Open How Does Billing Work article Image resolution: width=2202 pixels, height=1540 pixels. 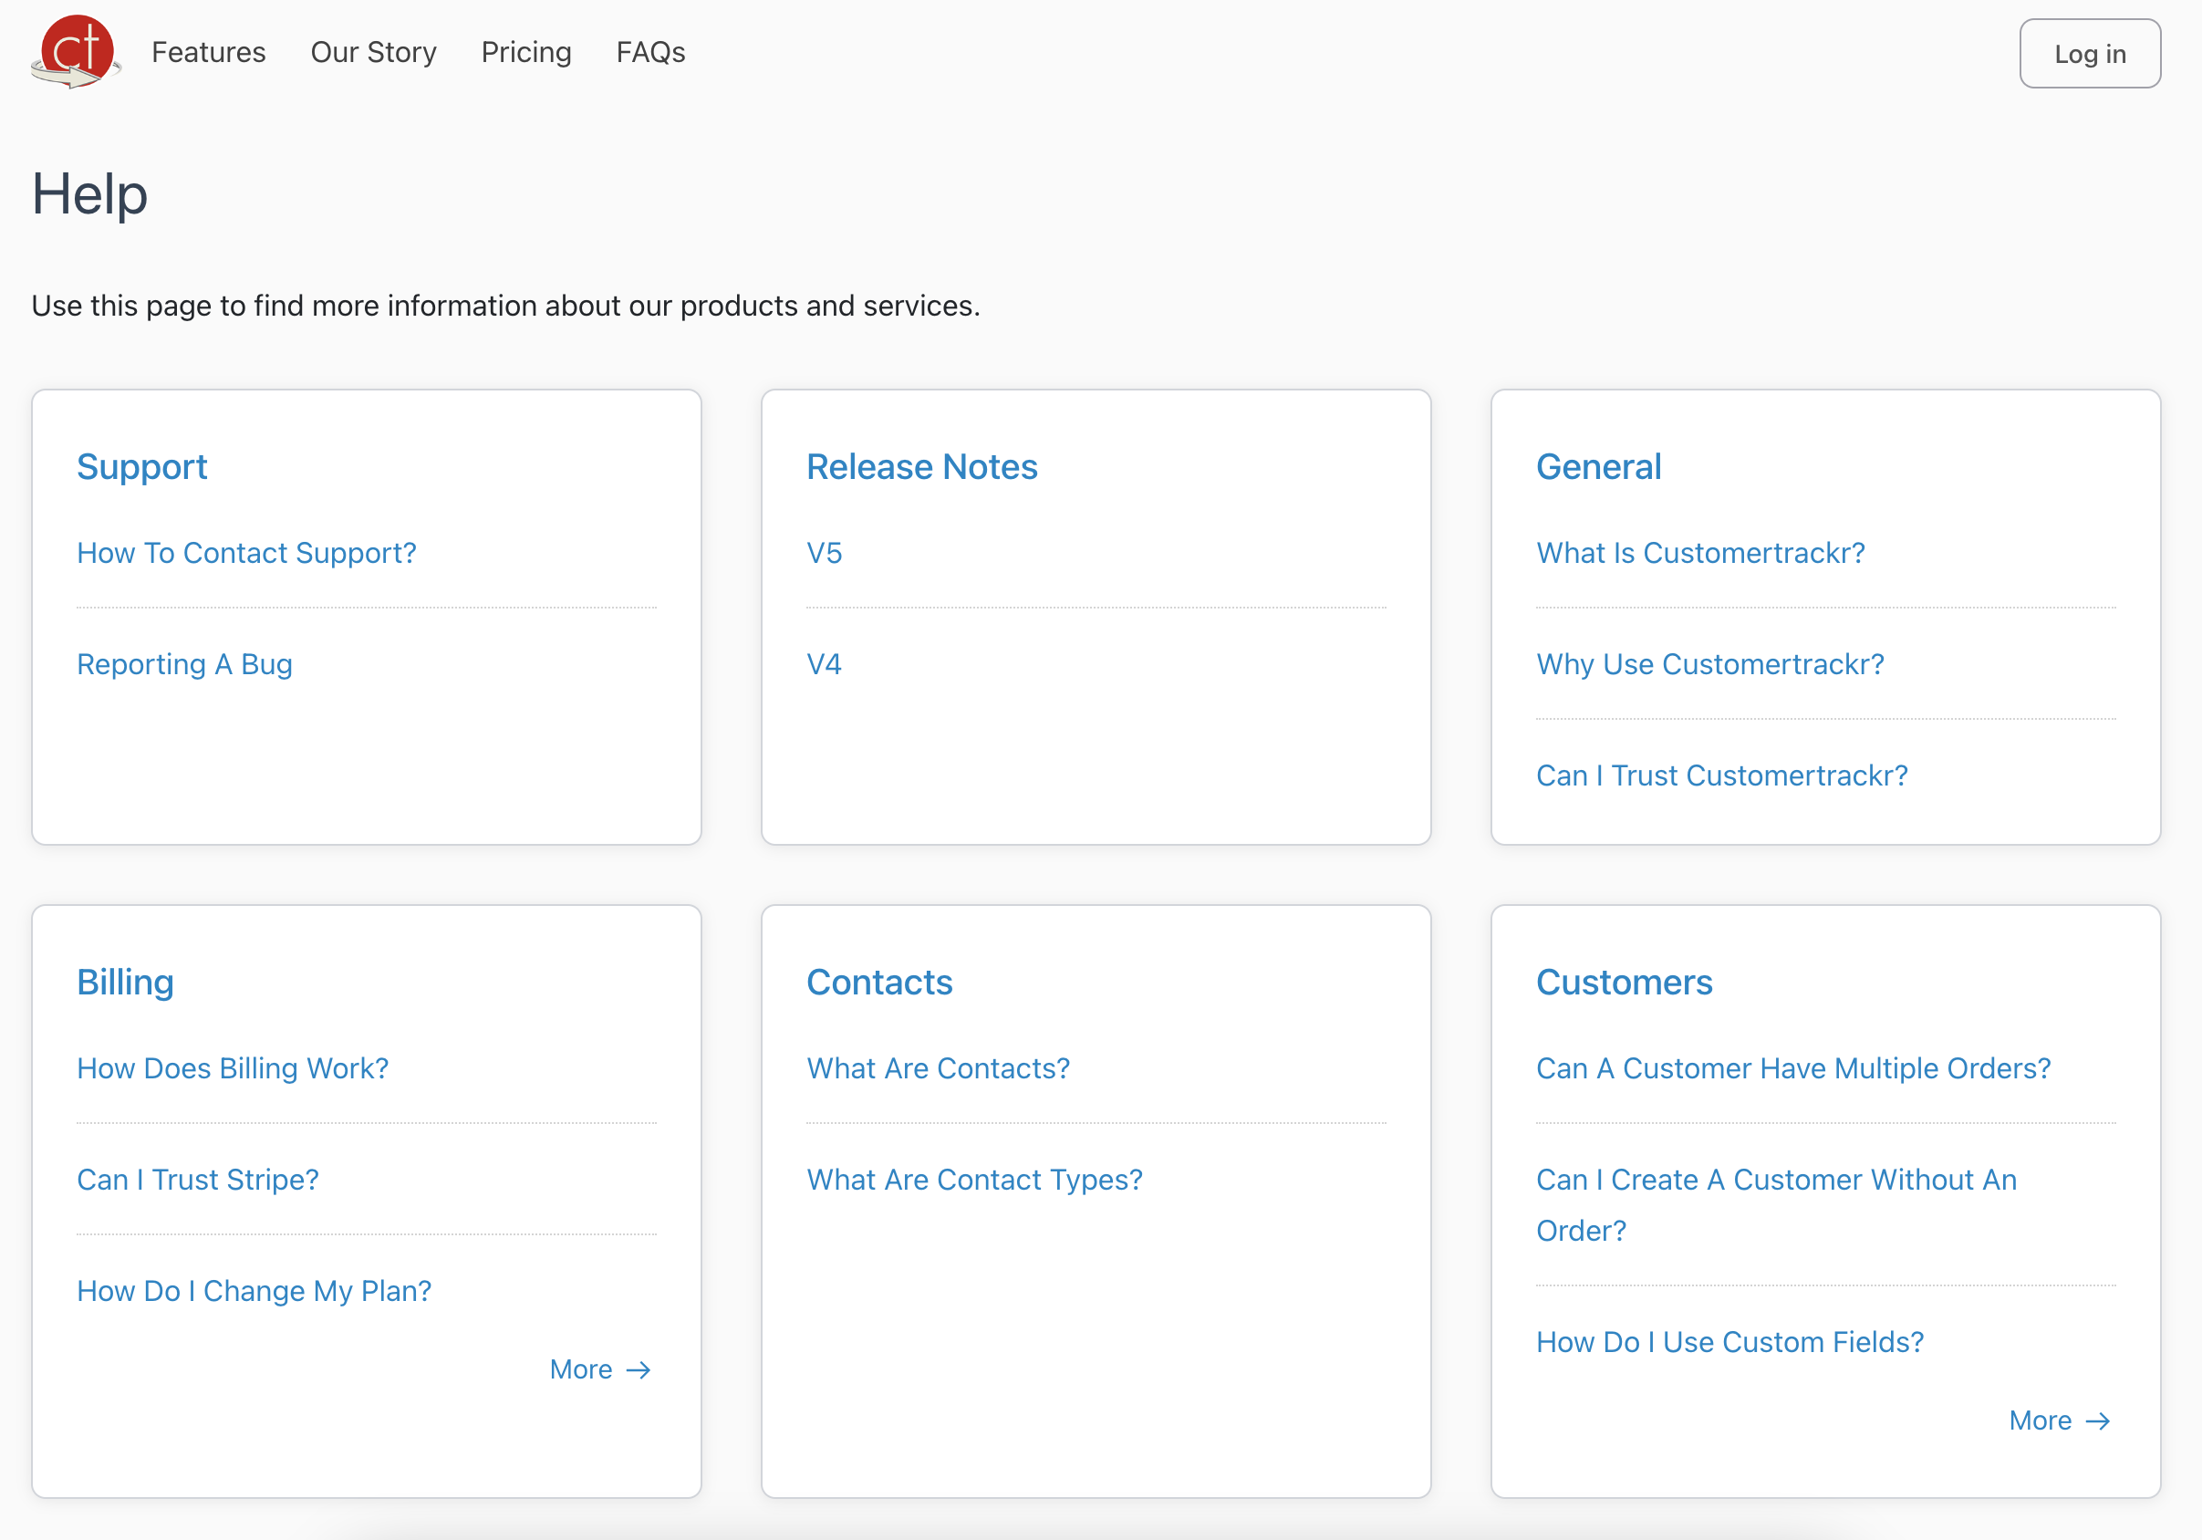point(232,1068)
